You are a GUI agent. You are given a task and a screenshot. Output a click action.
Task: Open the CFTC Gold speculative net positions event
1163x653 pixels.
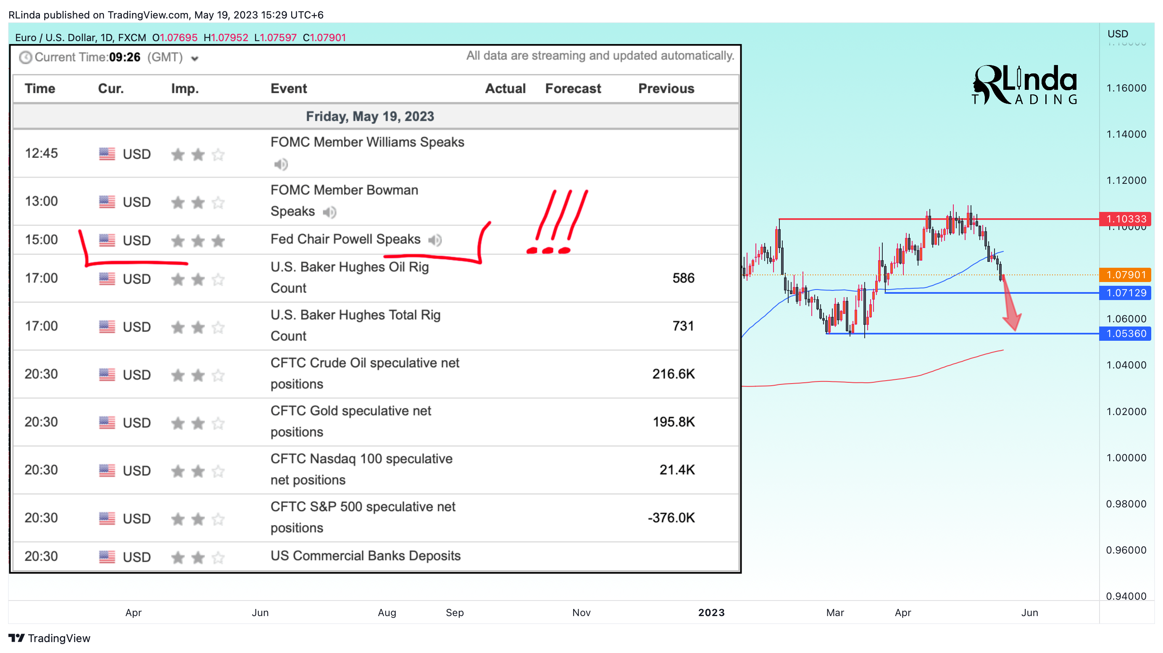click(350, 421)
